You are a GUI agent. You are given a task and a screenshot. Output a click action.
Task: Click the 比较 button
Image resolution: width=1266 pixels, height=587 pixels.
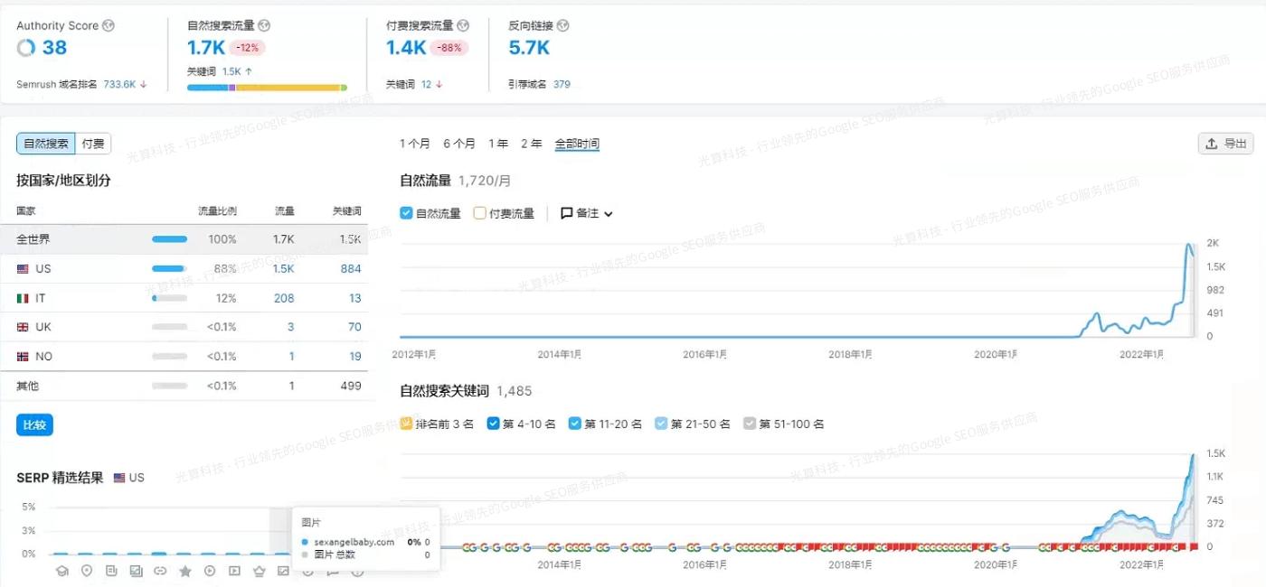(33, 424)
